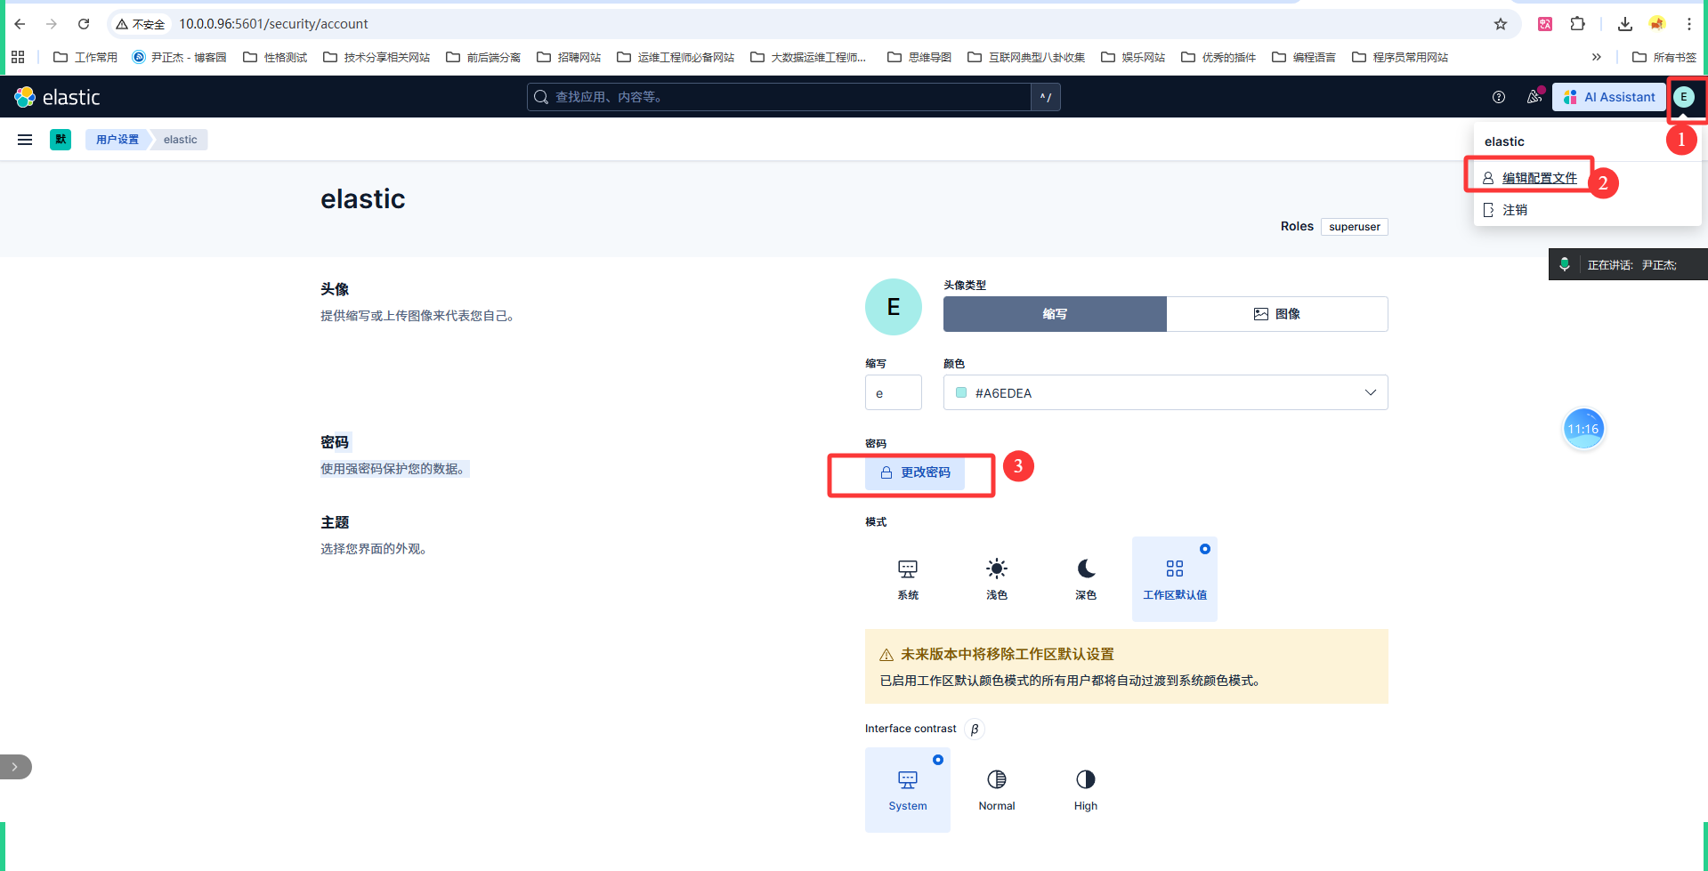The width and height of the screenshot is (1708, 871).
Task: Choose the 缩写 (initials) avatar type
Action: click(1055, 314)
